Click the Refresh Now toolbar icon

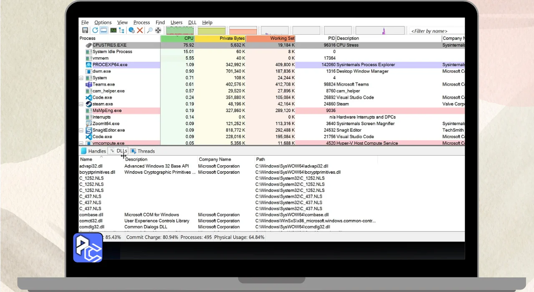point(95,30)
